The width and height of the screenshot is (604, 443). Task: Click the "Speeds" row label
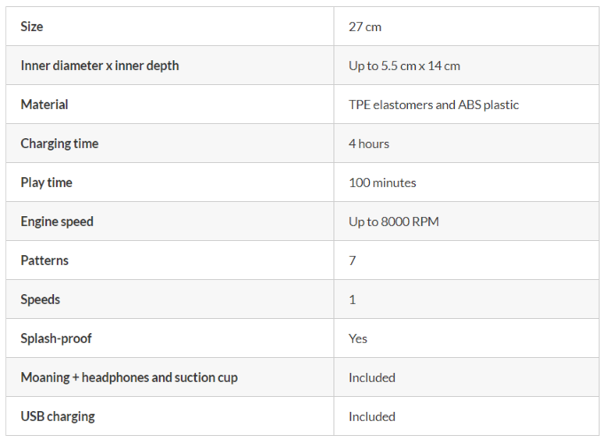pos(41,299)
